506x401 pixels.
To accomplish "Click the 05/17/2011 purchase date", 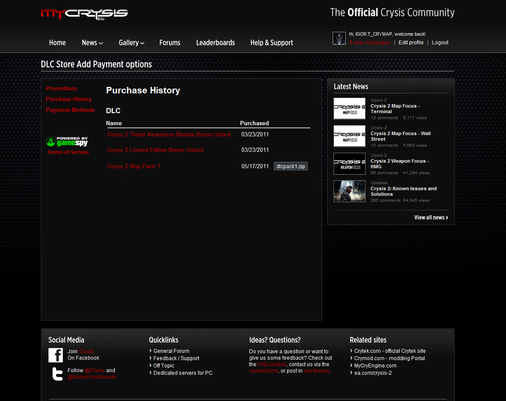I will point(255,166).
